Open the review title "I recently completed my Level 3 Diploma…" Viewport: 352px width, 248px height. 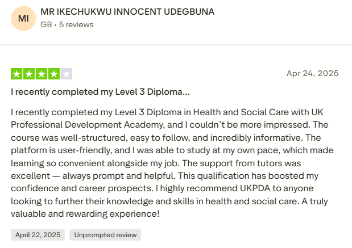[x=100, y=91]
